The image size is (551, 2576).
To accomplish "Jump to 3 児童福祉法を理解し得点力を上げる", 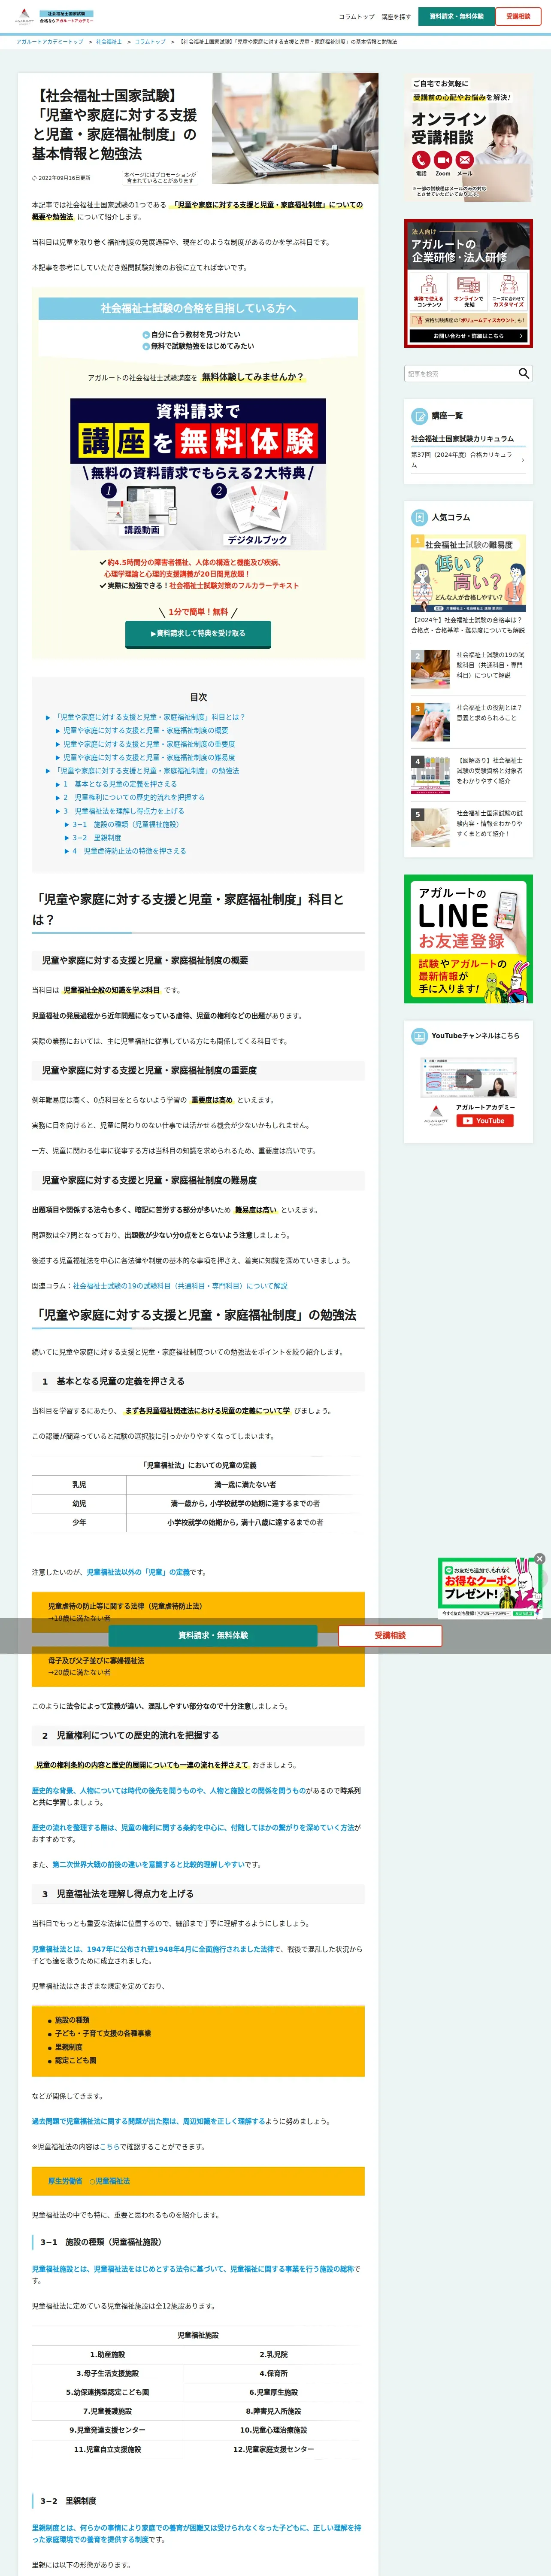I will pos(124,811).
